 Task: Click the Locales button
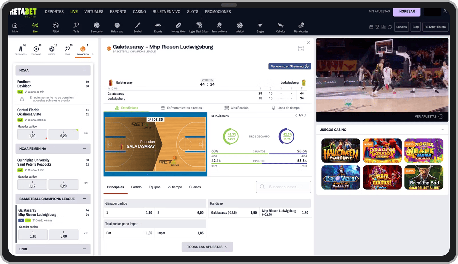click(401, 27)
